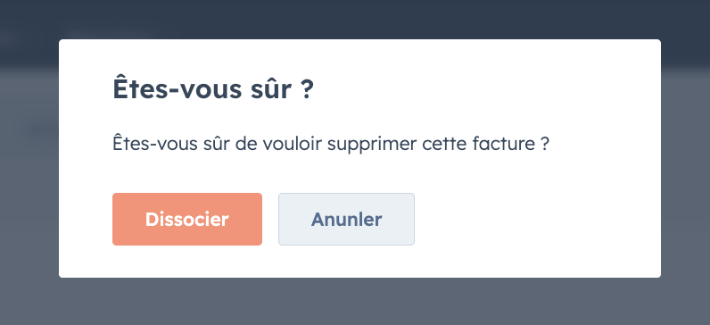Cancel the dialog using Anunler
The image size is (710, 325).
(346, 220)
